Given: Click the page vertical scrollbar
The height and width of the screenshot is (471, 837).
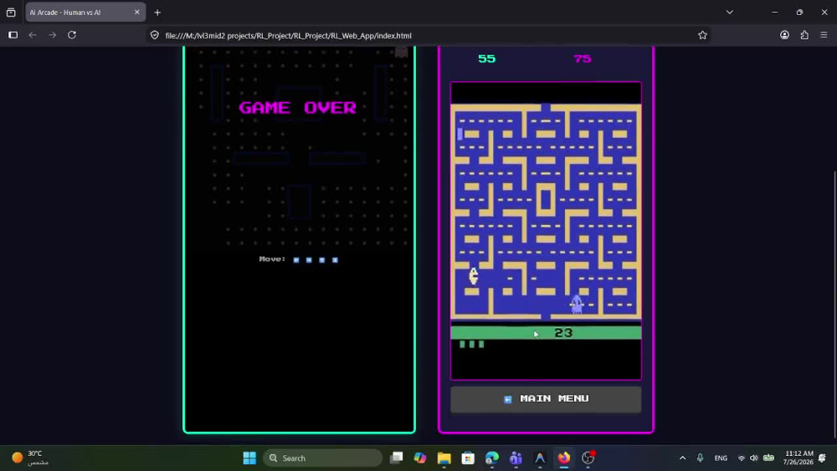Looking at the screenshot, I should [834, 305].
